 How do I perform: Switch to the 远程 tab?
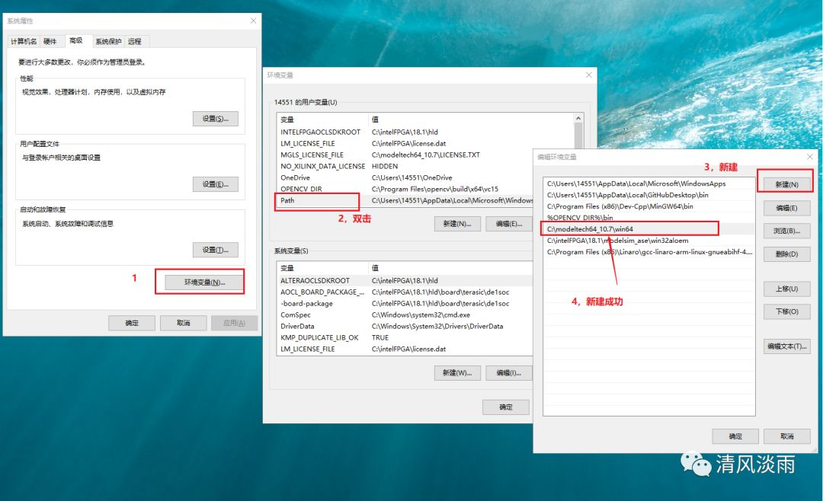(134, 41)
